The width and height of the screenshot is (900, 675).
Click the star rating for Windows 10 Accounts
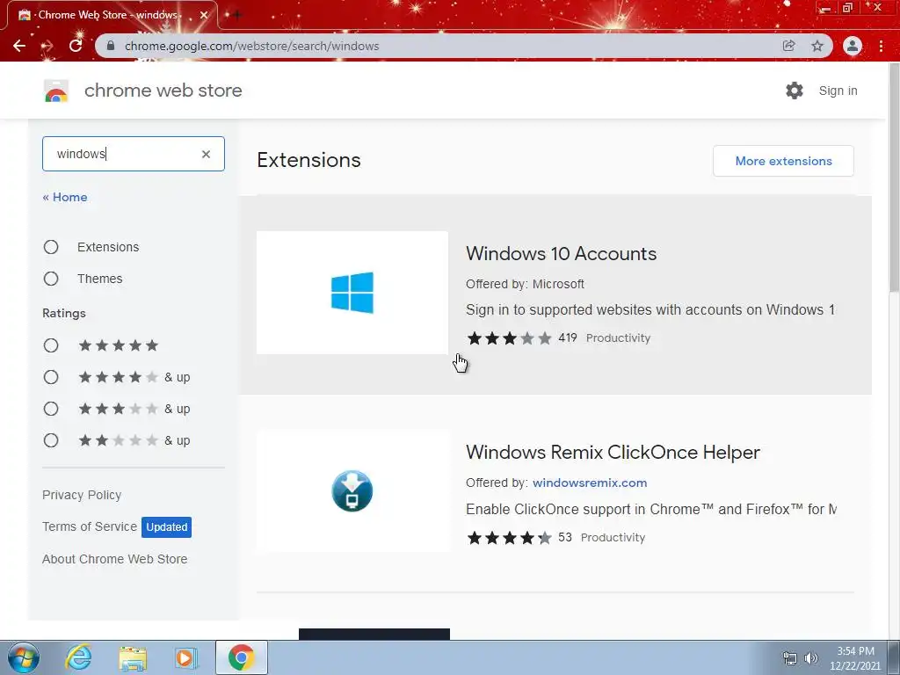point(509,338)
